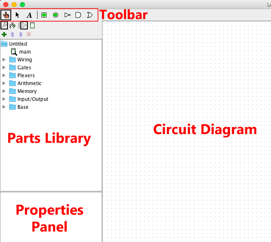Click the Wiring folder icon

tap(12, 59)
